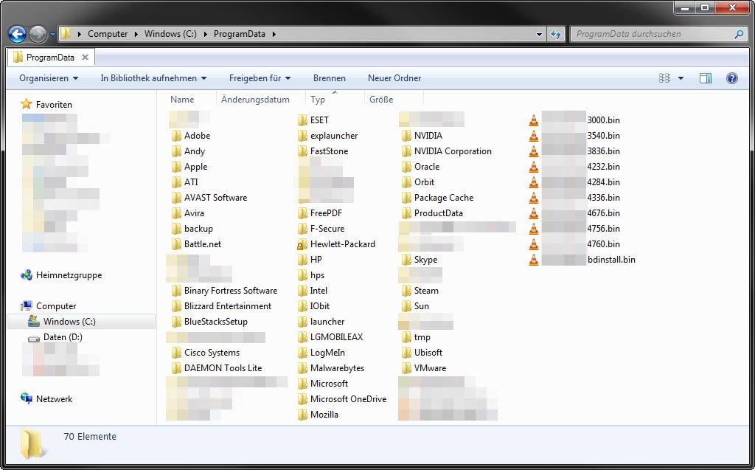Select the Binary Fortress Software folder name
Image resolution: width=755 pixels, height=470 pixels.
click(x=231, y=291)
